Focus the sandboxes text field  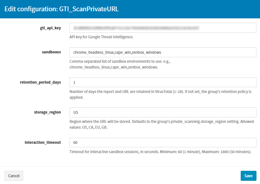(x=163, y=52)
